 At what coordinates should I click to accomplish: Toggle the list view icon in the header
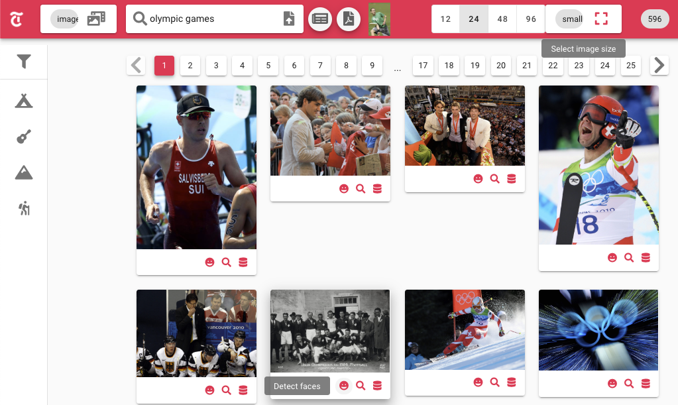(321, 19)
